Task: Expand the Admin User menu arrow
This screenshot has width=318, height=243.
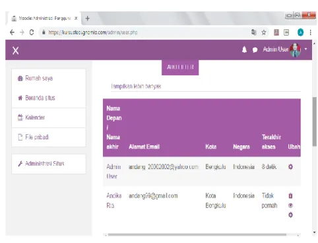Action: (x=305, y=49)
